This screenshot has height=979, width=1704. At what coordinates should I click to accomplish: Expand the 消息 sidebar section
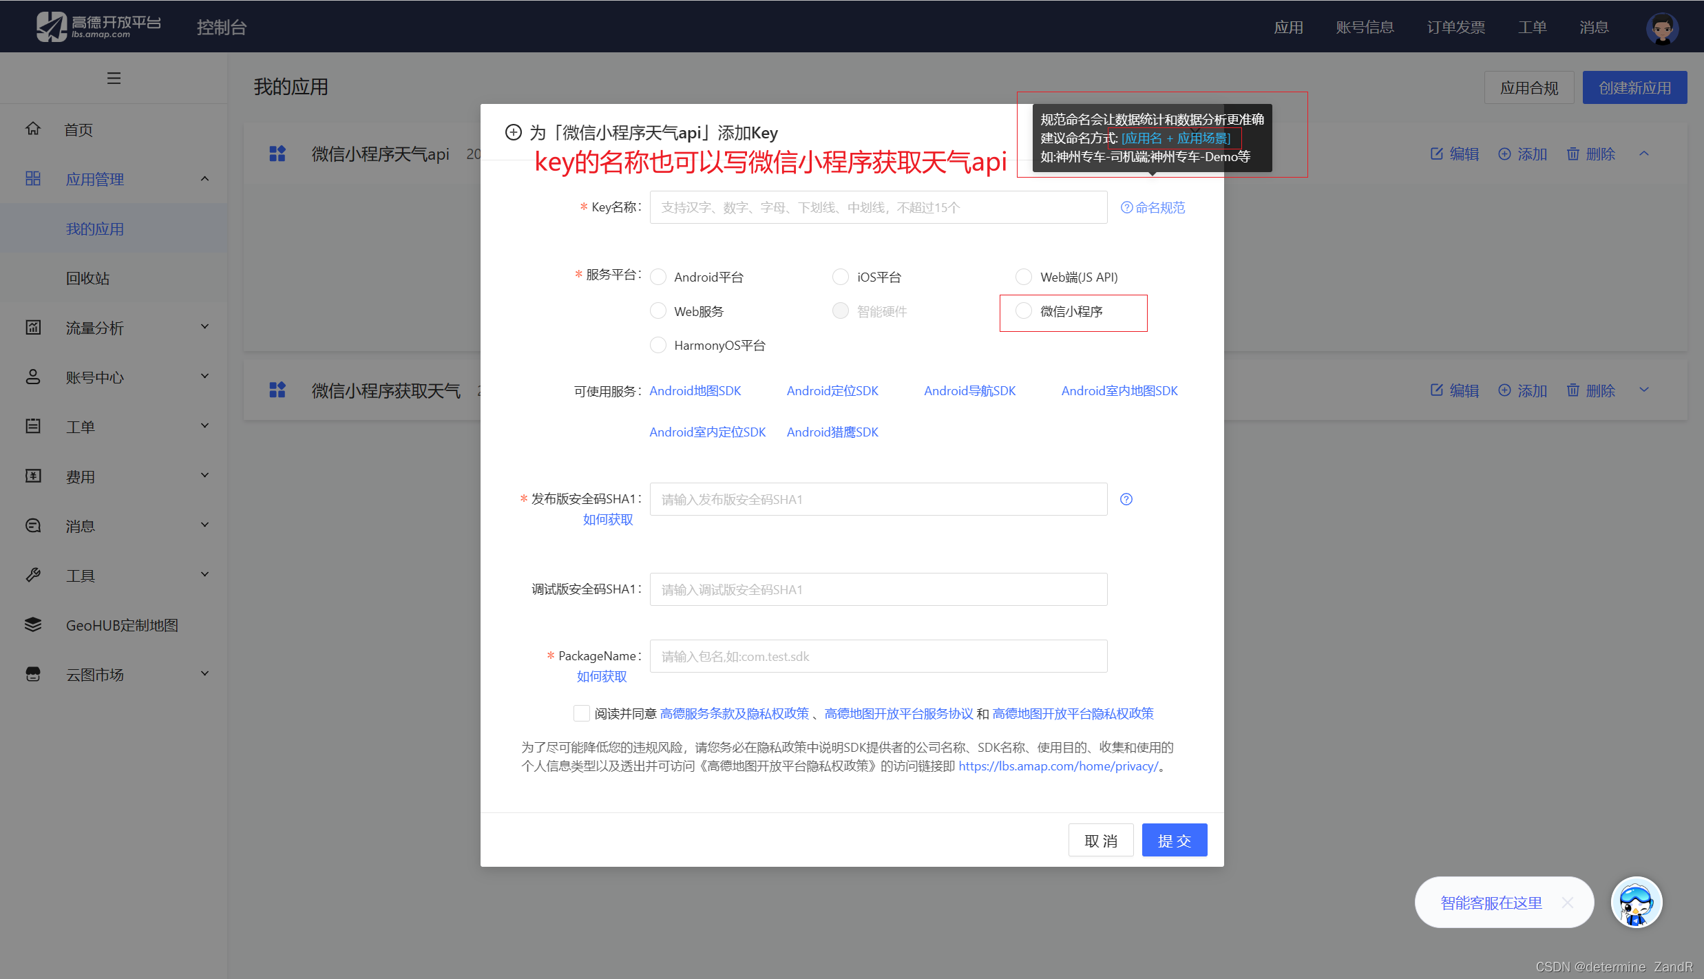pos(204,525)
